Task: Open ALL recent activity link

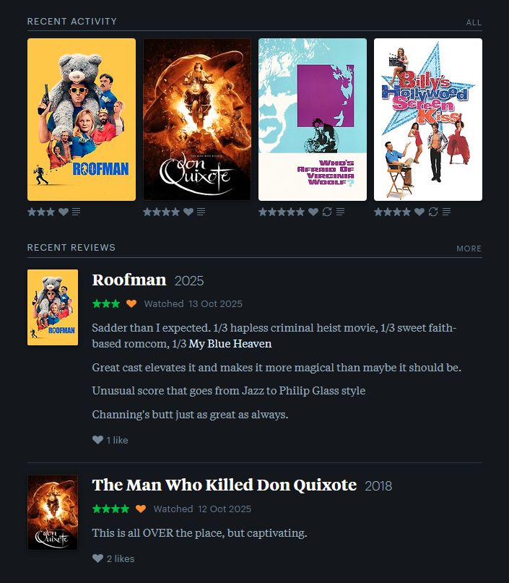Action: pyautogui.click(x=474, y=22)
